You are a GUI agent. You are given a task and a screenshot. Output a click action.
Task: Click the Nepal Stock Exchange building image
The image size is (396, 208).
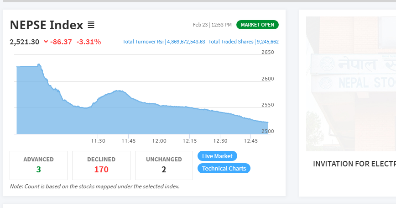click(x=351, y=84)
